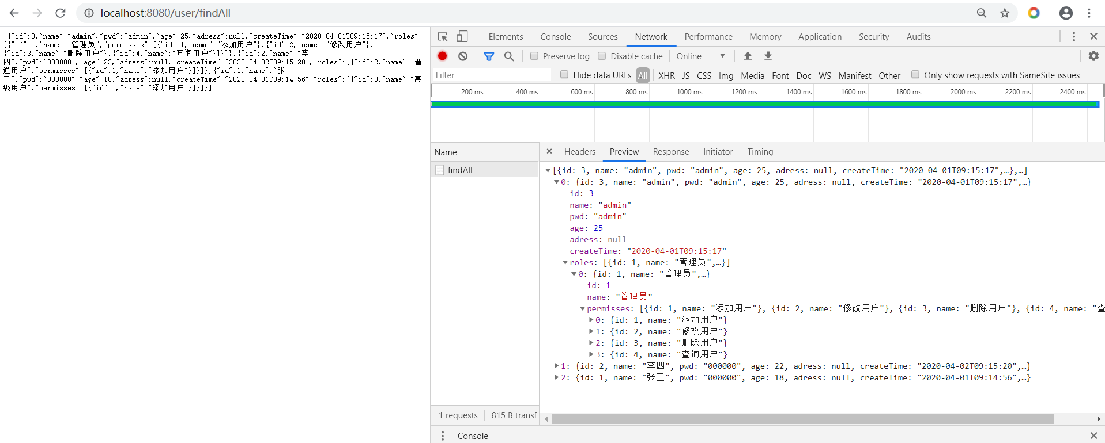The image size is (1105, 443).
Task: Open the Application tab
Action: click(820, 37)
